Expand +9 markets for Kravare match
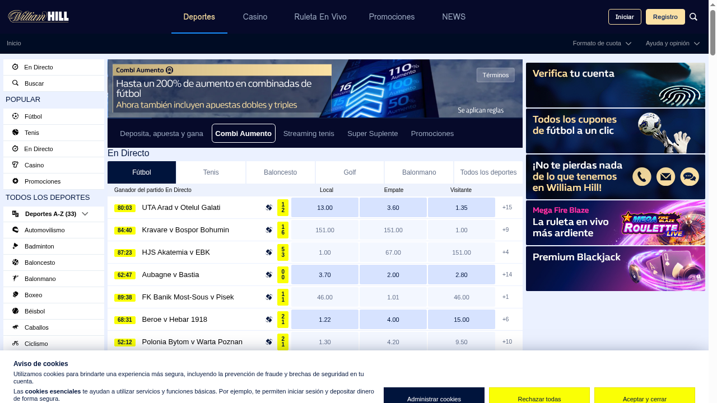Viewport: 717px width, 403px height. point(505,230)
